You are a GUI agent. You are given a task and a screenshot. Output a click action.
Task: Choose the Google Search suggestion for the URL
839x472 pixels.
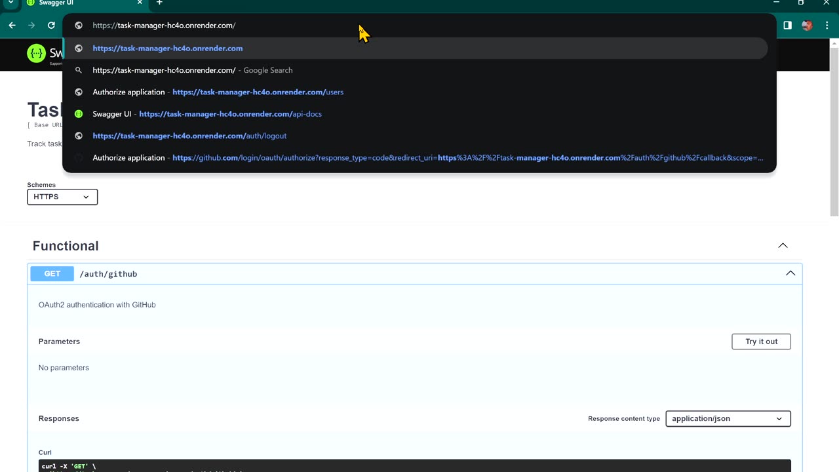pos(416,70)
